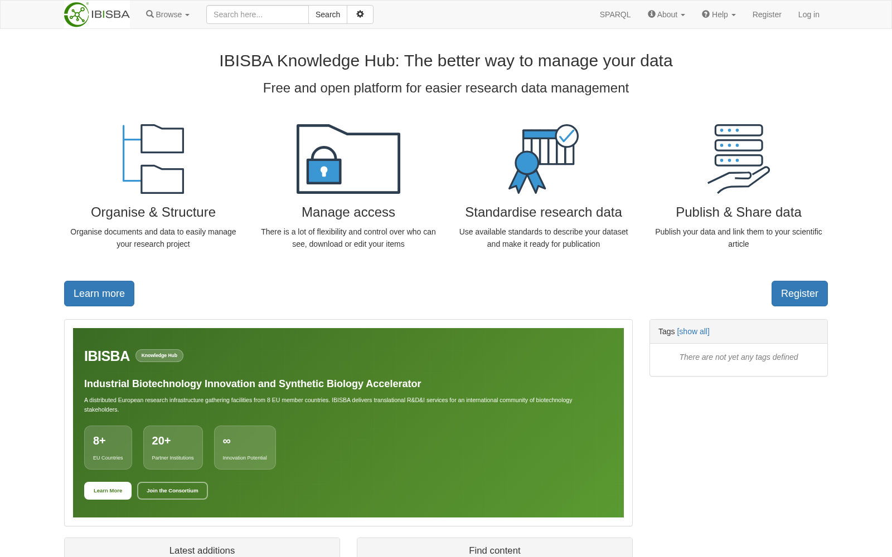This screenshot has height=557, width=892.
Task: Click Join the Consortium button
Action: point(172,491)
